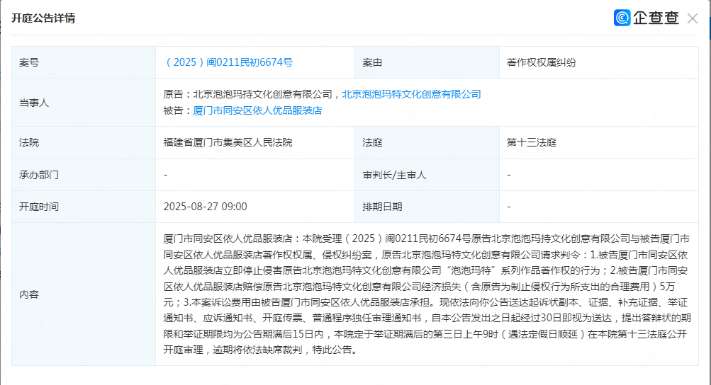Click the announcement content paragraph

tap(427, 294)
